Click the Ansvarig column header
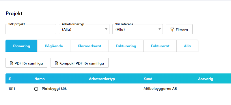The image size is (231, 105). pos(206,79)
